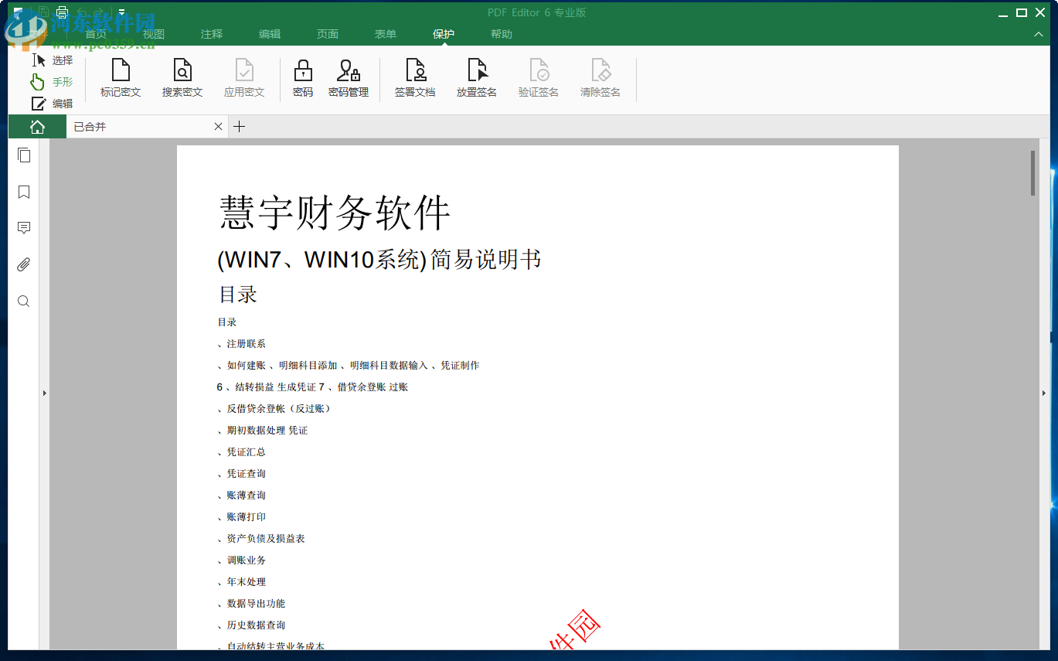The width and height of the screenshot is (1058, 661).
Task: Open the customize quick access dropdown
Action: point(121,12)
